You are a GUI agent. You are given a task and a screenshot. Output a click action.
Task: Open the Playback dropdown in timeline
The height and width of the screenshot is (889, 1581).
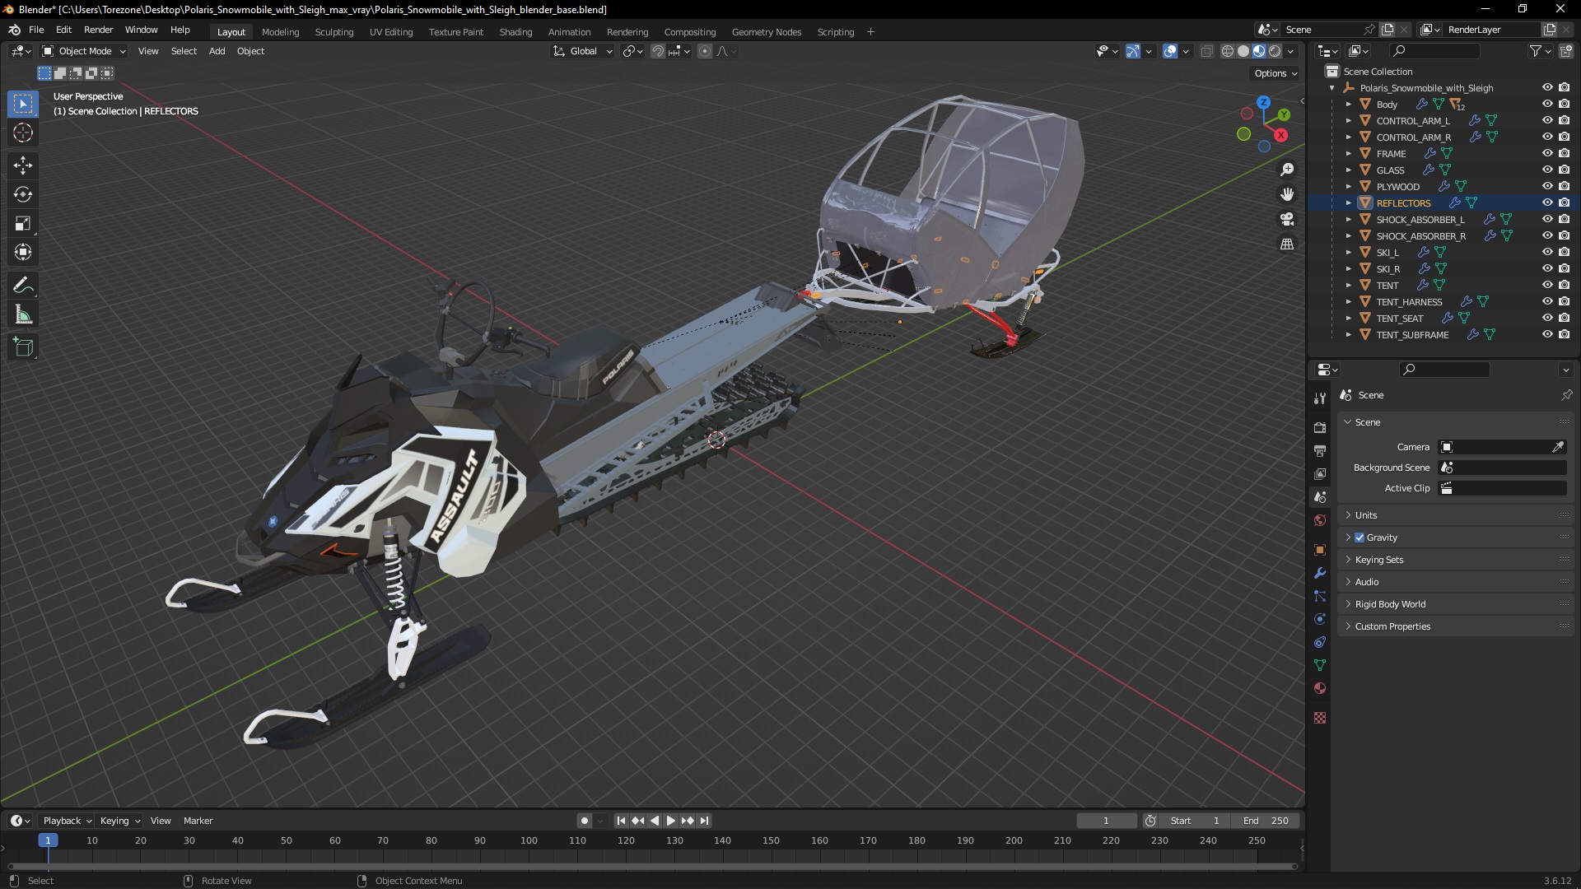tap(67, 821)
